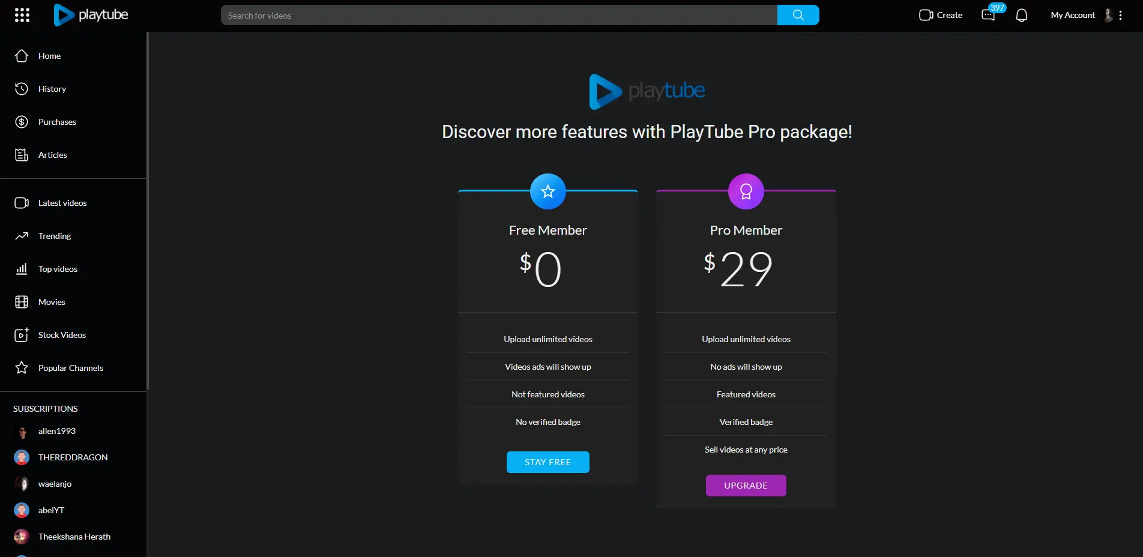The height and width of the screenshot is (557, 1143).
Task: Open the apps grid menu icon
Action: [22, 15]
